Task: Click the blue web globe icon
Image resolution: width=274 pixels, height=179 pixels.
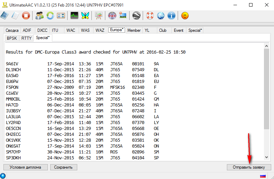Action: [161, 16]
